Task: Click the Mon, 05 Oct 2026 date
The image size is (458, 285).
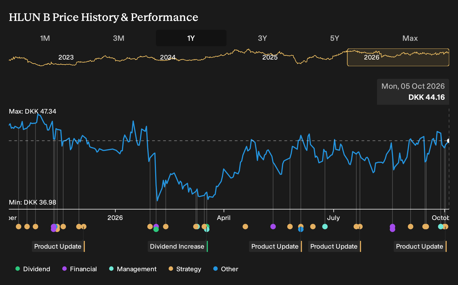Action: pos(413,86)
